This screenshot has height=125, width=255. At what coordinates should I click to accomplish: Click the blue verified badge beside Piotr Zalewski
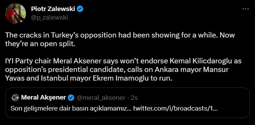(80, 9)
